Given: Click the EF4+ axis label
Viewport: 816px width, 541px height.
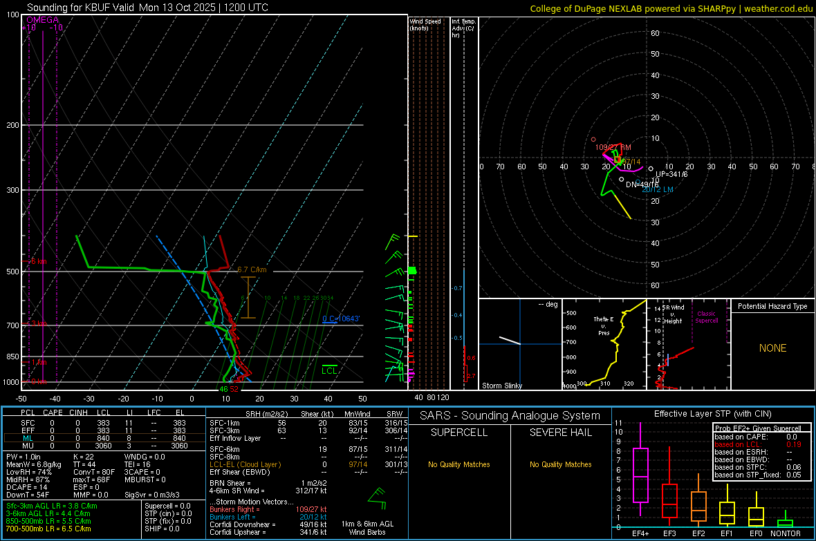Looking at the screenshot, I should 640,533.
